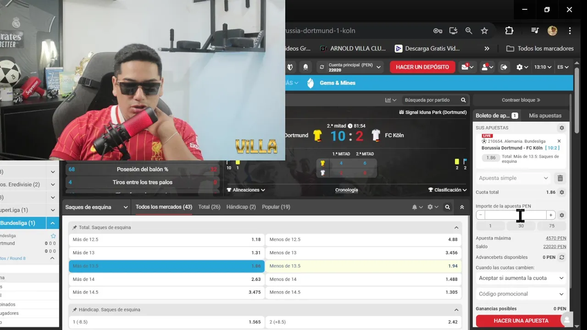The width and height of the screenshot is (587, 330).
Task: Open the Mis apuestas tab
Action: [x=545, y=116]
